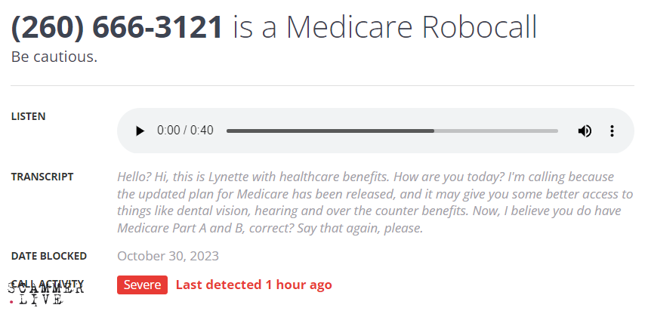Click the October 30, 2023 date value
Screen dimensions: 648x314
tap(168, 256)
